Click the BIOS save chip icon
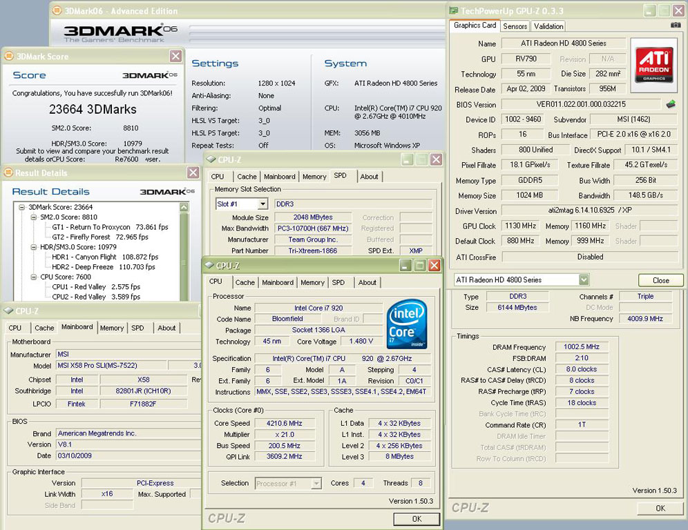Image resolution: width=688 pixels, height=530 pixels. pos(670,105)
